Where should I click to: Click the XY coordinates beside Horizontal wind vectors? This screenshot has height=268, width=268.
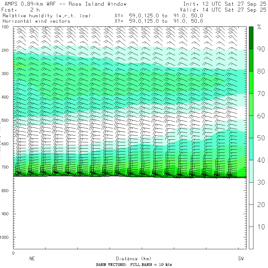[x=159, y=21]
